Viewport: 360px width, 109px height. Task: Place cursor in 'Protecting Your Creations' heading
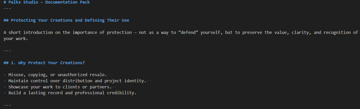(70, 20)
